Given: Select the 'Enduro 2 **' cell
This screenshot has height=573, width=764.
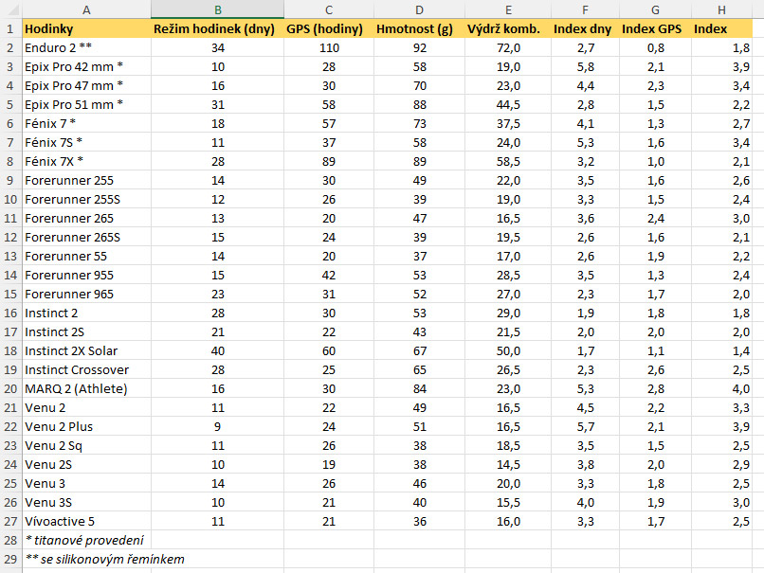Looking at the screenshot, I should click(x=86, y=47).
